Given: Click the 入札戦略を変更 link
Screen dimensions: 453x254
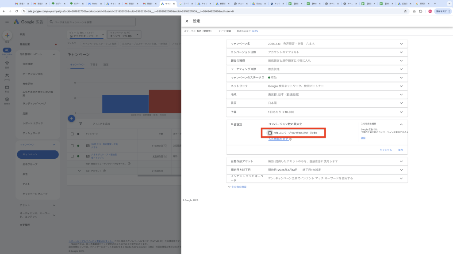Looking at the screenshot, I should [x=279, y=139].
